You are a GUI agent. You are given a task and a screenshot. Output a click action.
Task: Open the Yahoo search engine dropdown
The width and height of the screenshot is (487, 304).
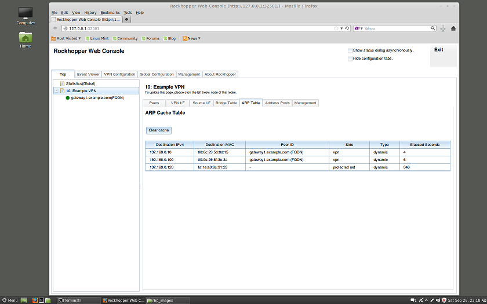point(359,28)
